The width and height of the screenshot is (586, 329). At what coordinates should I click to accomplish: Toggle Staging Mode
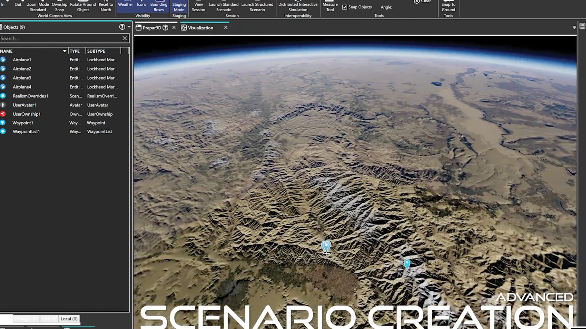click(x=179, y=7)
